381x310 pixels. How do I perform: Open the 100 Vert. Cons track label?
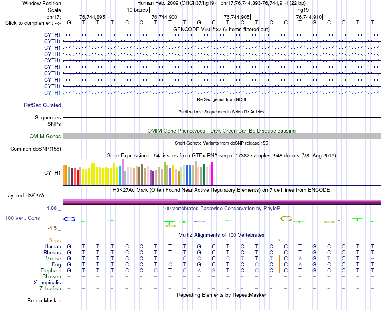[x=22, y=218]
